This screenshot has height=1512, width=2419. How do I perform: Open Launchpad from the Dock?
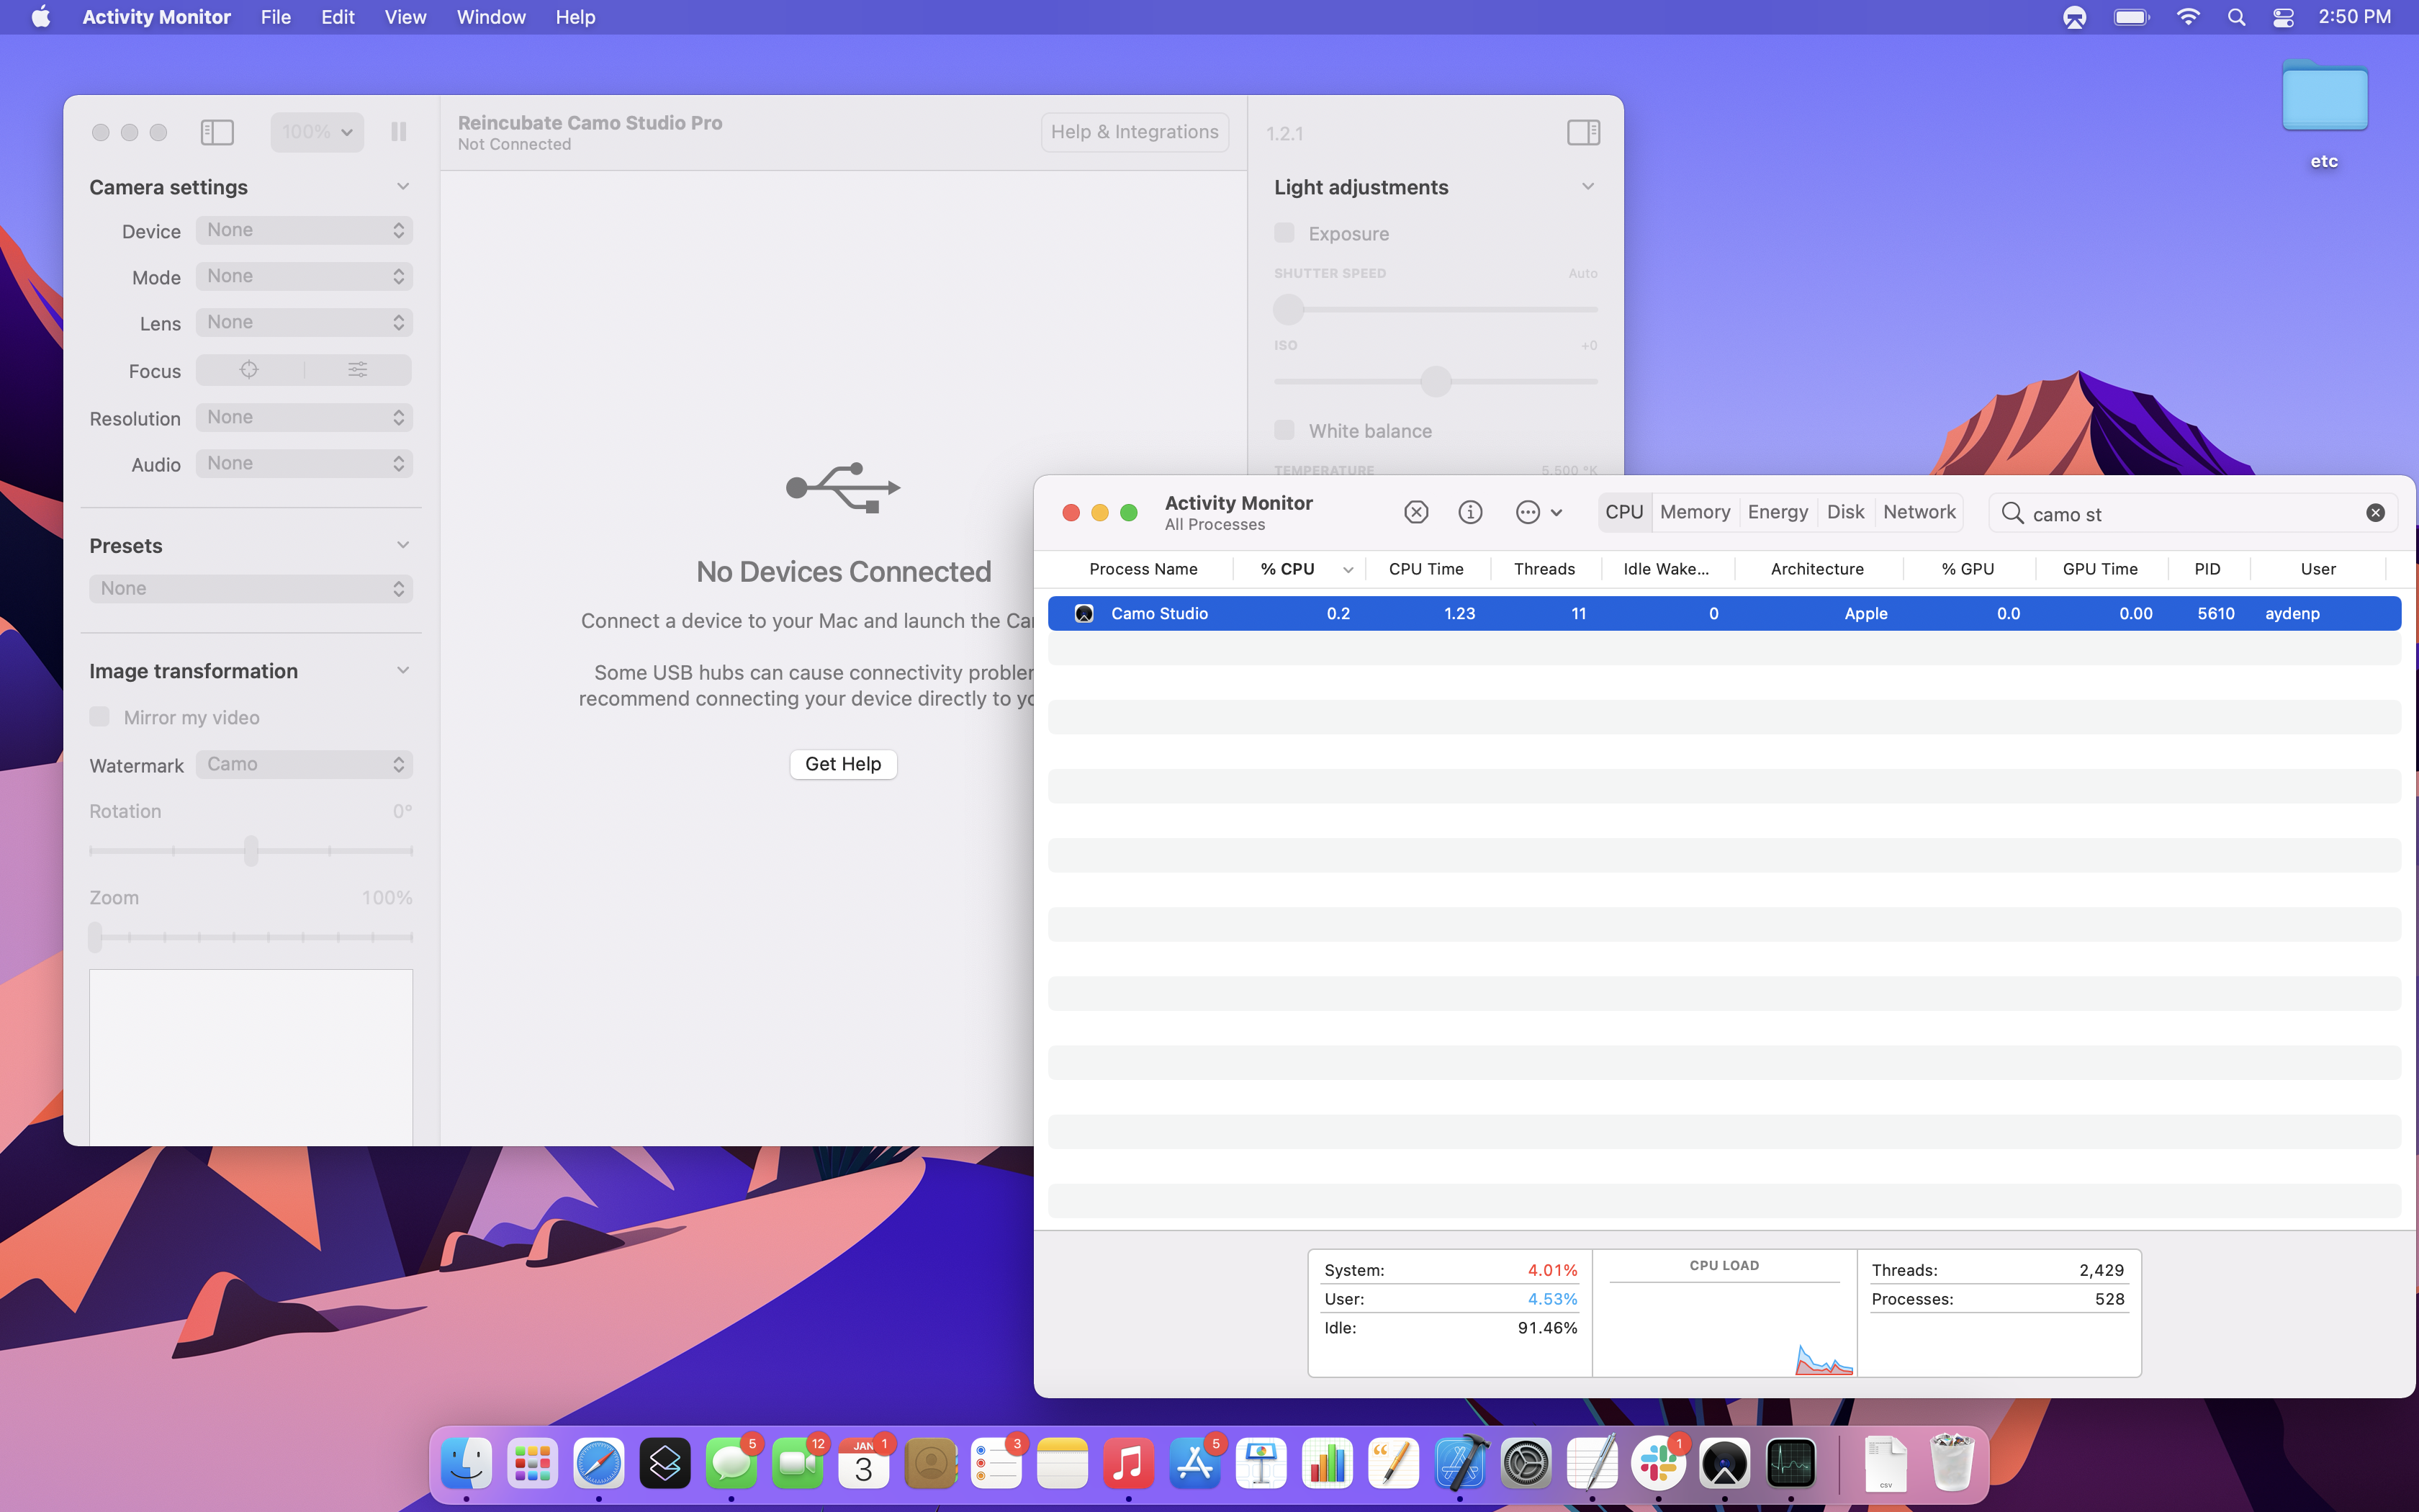tap(533, 1464)
